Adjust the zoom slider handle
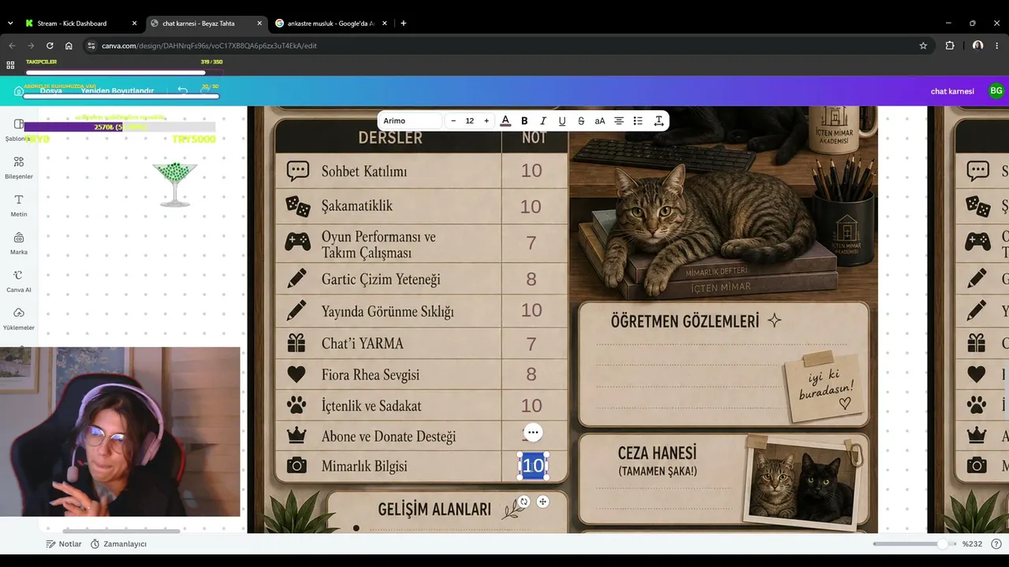This screenshot has height=567, width=1009. tap(942, 544)
